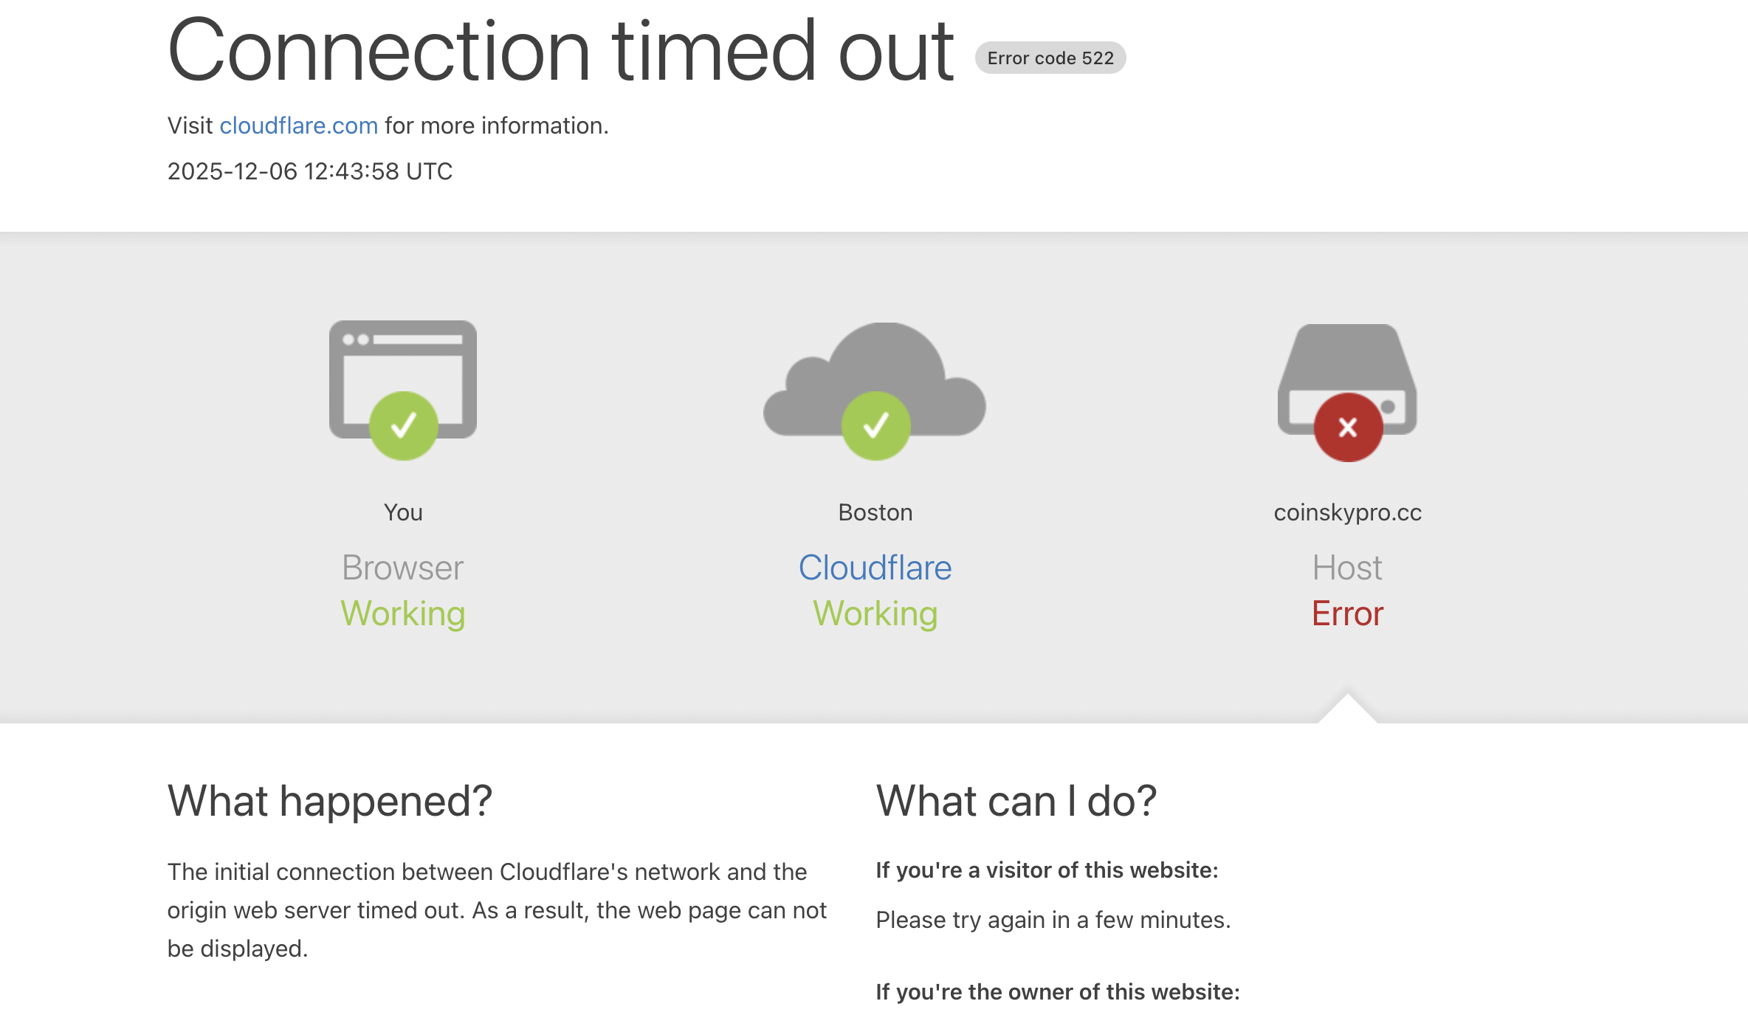Click the Error code 522 badge
This screenshot has width=1748, height=1032.
tap(1050, 58)
